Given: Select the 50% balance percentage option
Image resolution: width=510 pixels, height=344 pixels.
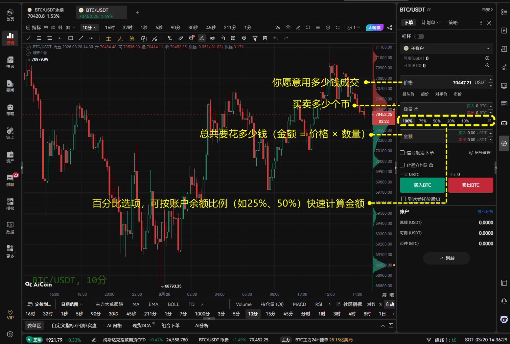Looking at the screenshot, I should click(437, 121).
